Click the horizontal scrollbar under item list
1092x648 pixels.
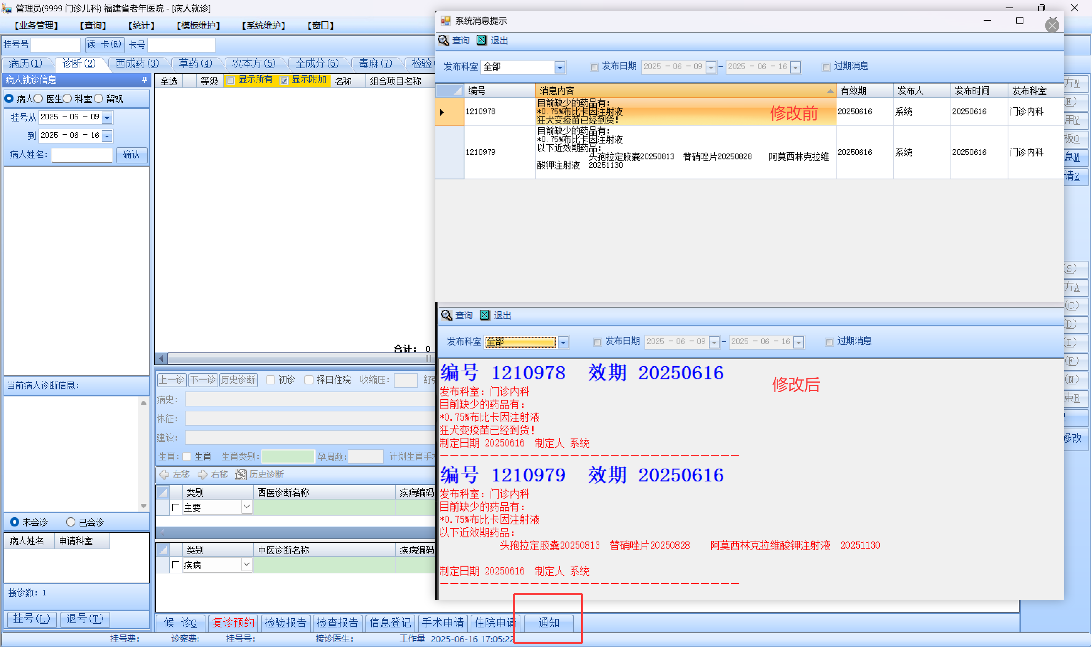[x=297, y=359]
